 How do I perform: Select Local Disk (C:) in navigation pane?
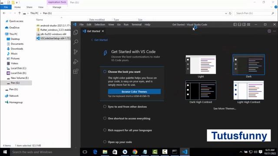(x=18, y=68)
